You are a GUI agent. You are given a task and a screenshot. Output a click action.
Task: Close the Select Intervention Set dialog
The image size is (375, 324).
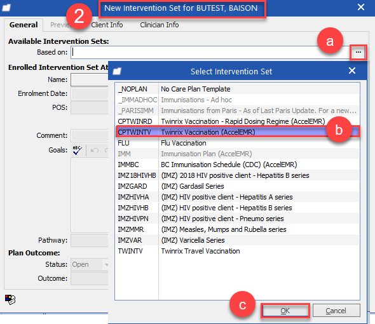352,71
